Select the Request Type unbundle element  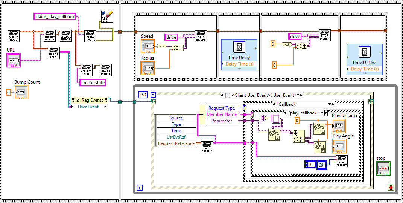pyautogui.click(x=222, y=108)
